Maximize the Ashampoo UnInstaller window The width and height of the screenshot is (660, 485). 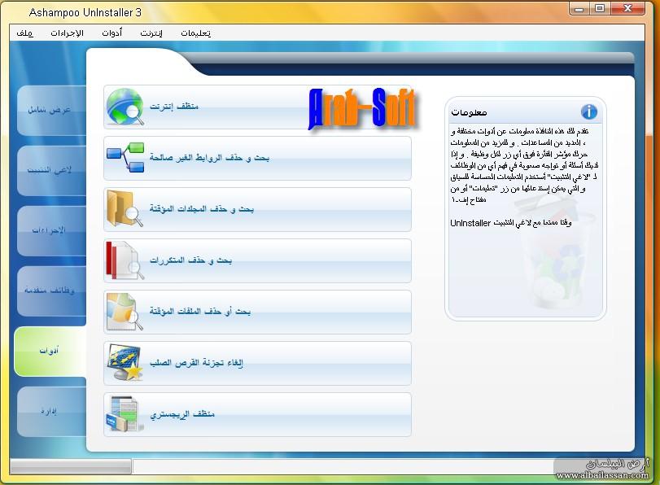pos(600,8)
